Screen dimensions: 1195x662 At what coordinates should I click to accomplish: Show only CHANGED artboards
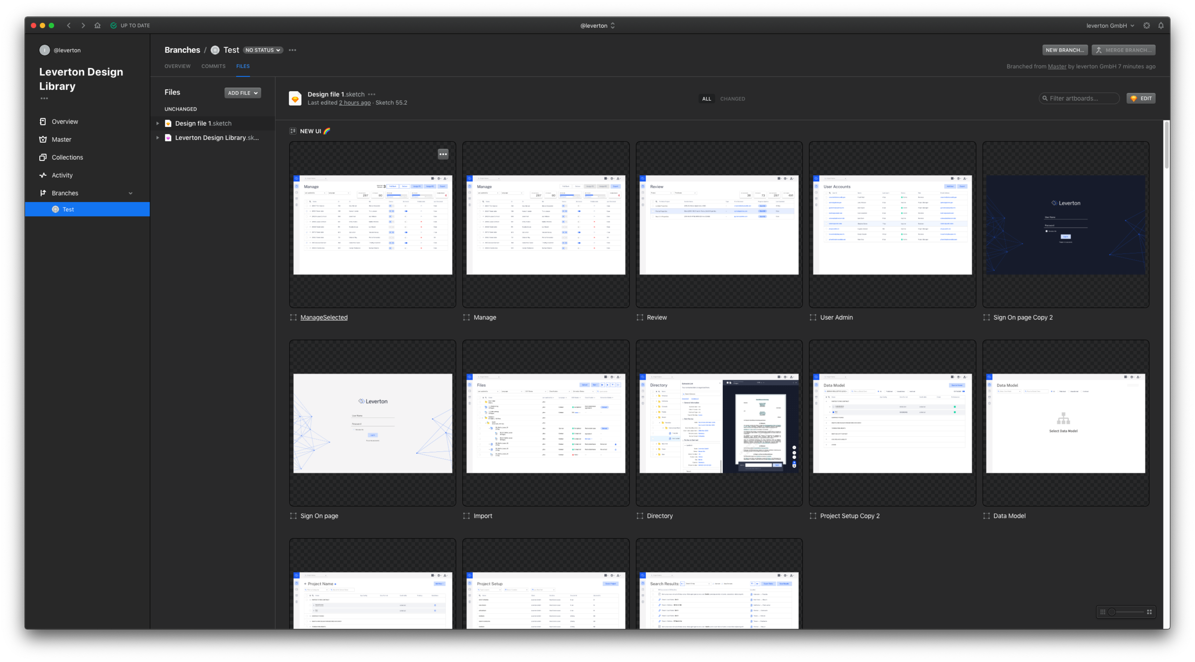coord(732,99)
